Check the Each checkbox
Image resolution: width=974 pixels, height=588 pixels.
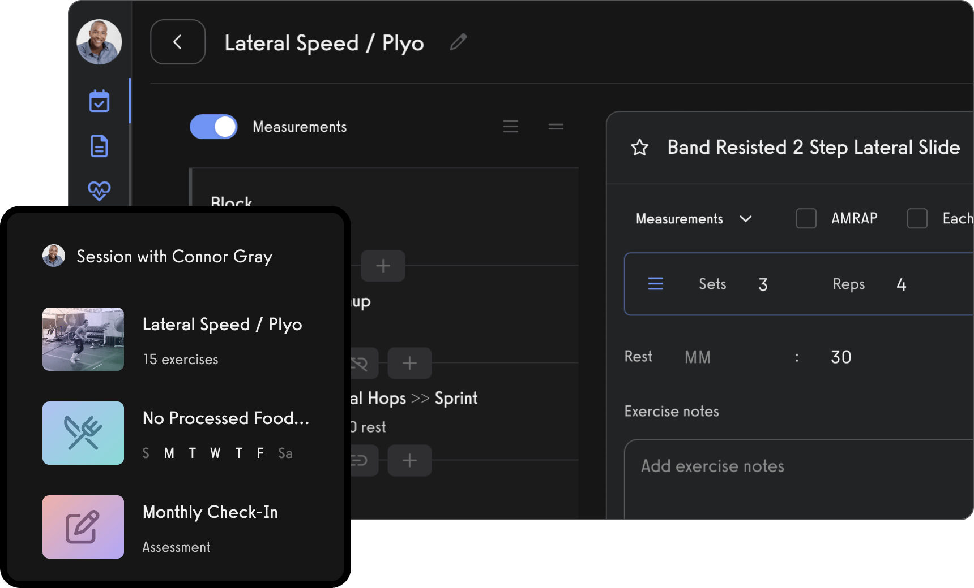tap(917, 218)
